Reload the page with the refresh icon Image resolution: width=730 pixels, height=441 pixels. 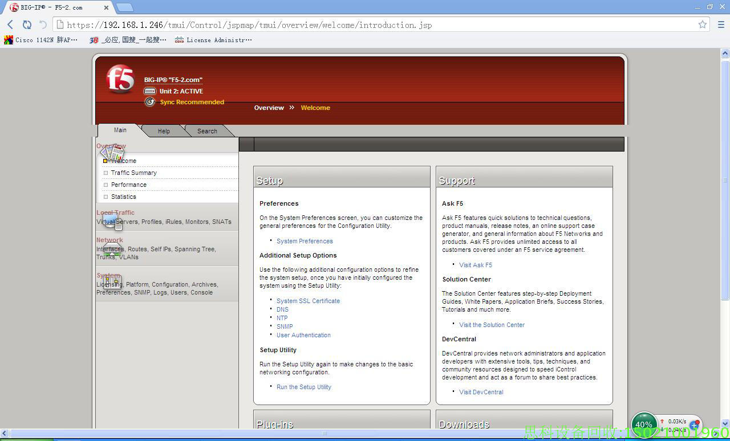click(x=27, y=24)
